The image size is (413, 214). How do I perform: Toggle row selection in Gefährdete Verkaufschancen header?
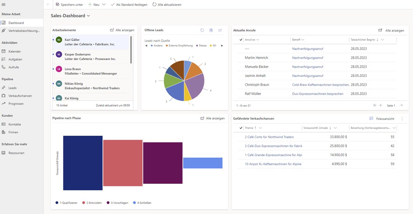click(240, 128)
